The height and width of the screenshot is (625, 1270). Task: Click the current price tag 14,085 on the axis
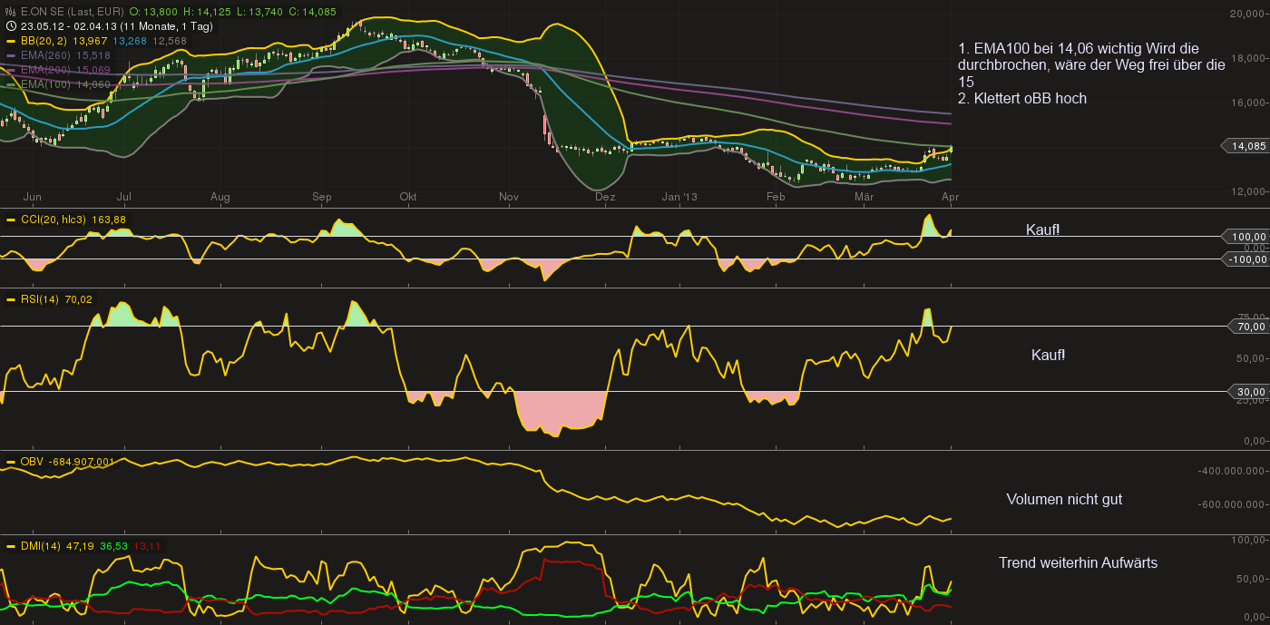[1246, 146]
